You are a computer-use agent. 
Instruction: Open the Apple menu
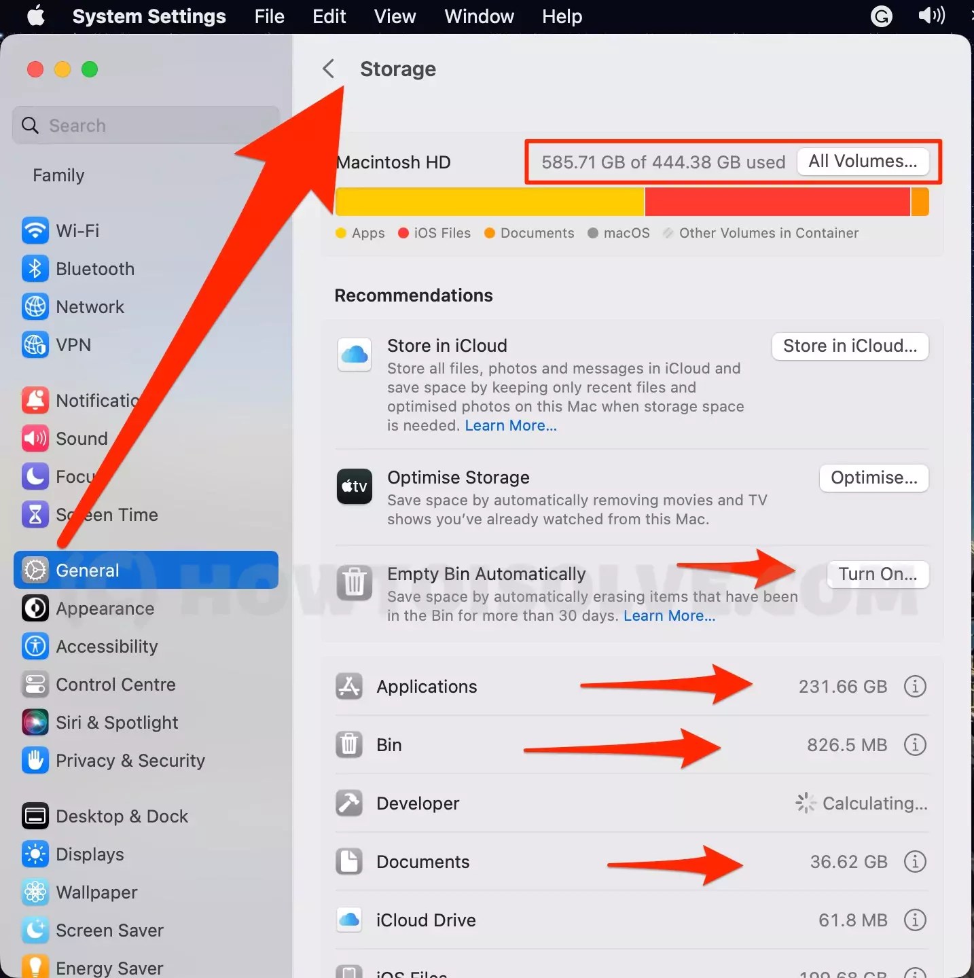(36, 16)
